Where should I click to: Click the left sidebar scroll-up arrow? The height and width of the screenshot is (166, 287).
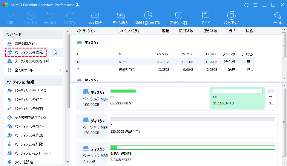(67, 31)
